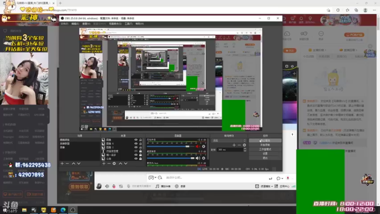Unlock the text source via lock icon
Viewport: 380px width, 214px height.
click(140, 151)
